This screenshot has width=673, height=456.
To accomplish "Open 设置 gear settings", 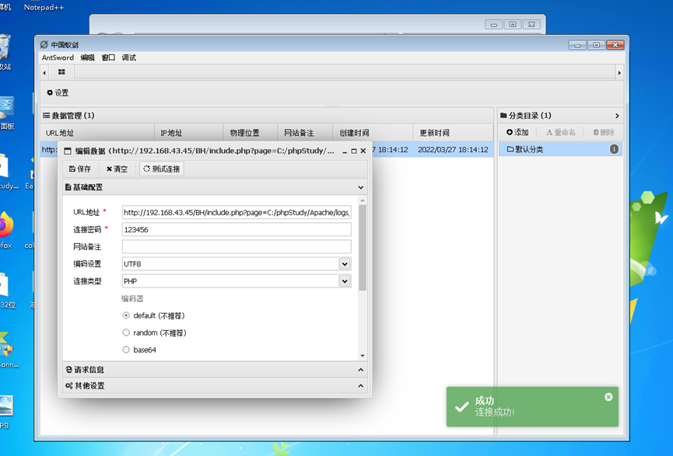I will click(58, 92).
